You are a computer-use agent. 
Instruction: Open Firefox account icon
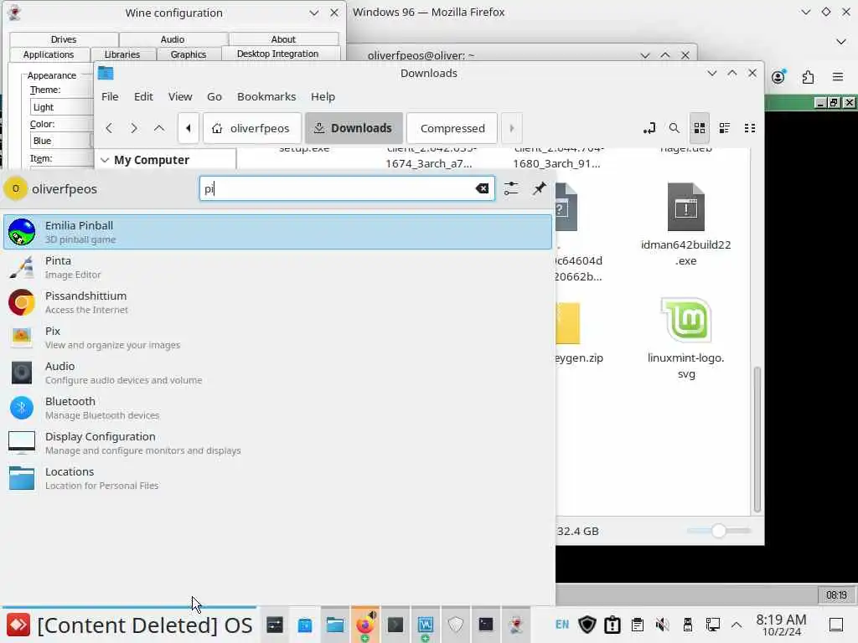pos(778,77)
